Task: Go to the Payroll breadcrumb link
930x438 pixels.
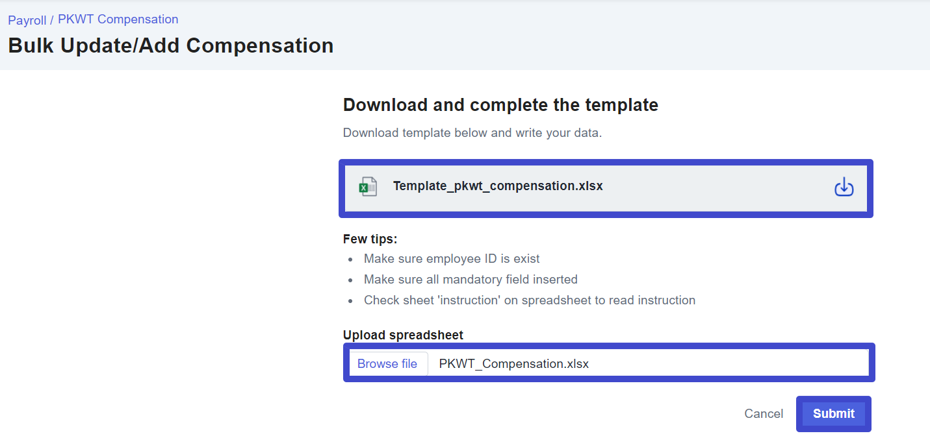Action: pos(27,20)
